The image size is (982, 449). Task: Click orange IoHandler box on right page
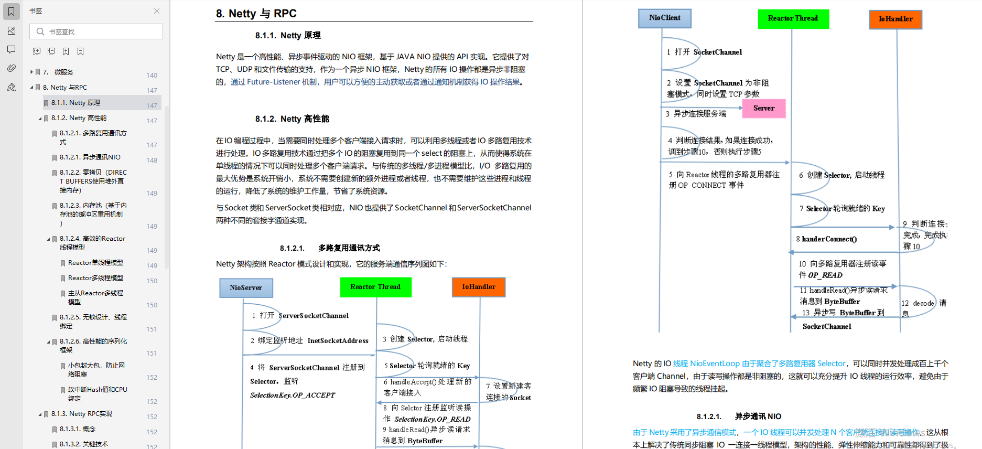click(x=895, y=19)
